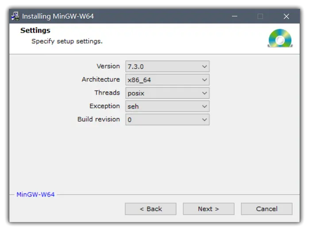Open the Threads dropdown set to posix

pos(167,93)
